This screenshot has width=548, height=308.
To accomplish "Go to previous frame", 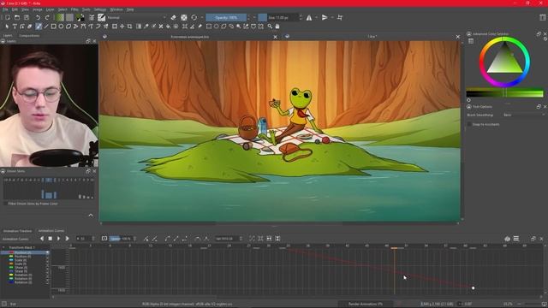I will [x=42, y=239].
